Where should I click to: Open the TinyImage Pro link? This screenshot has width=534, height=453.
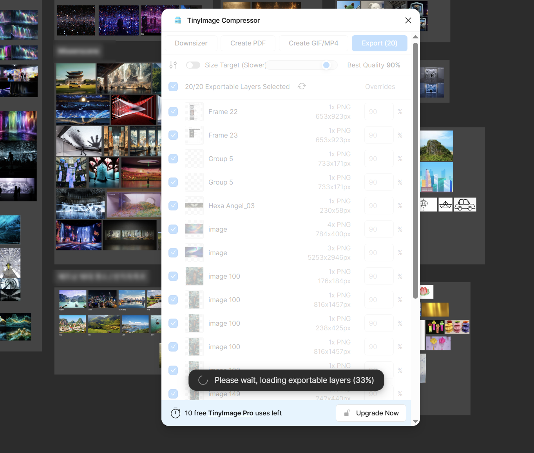(x=231, y=413)
